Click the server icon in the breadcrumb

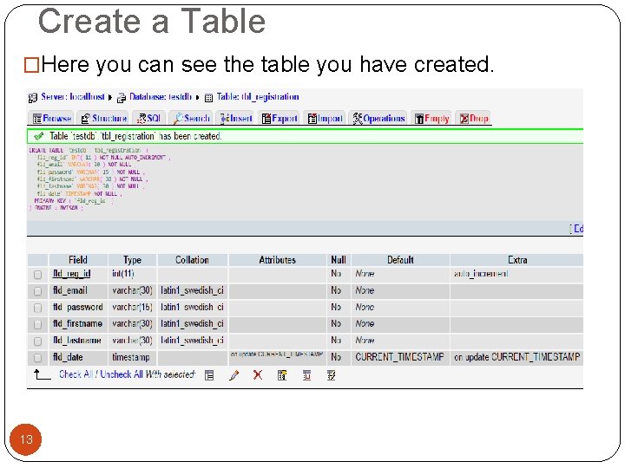33,97
